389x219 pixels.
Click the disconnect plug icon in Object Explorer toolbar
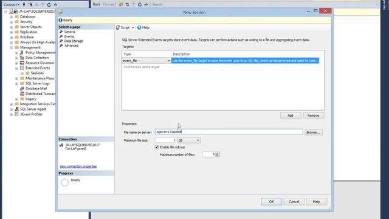pyautogui.click(x=30, y=4)
